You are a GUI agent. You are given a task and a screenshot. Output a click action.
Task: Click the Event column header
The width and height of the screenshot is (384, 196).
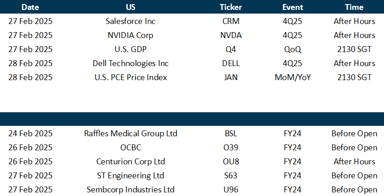pyautogui.click(x=293, y=7)
